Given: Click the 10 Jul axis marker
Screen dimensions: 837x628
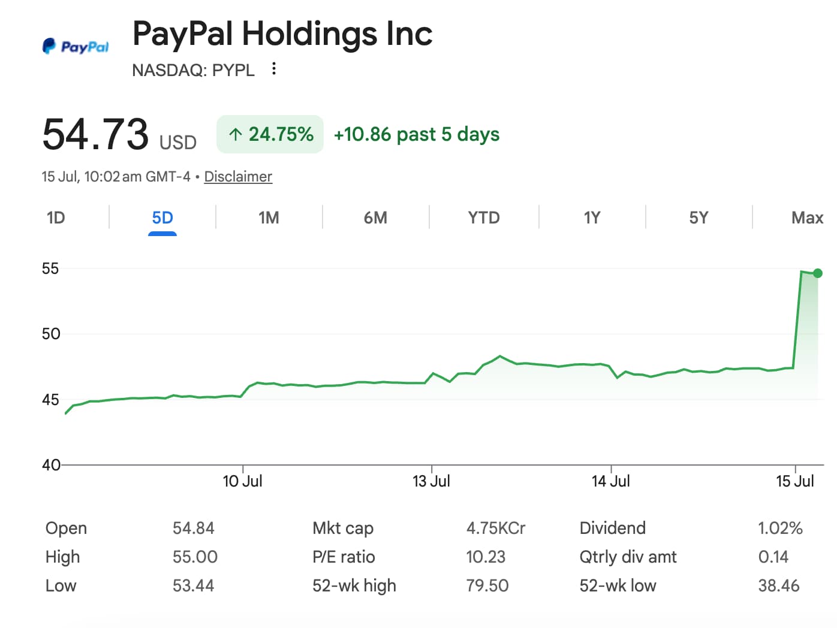Looking at the screenshot, I should point(243,481).
